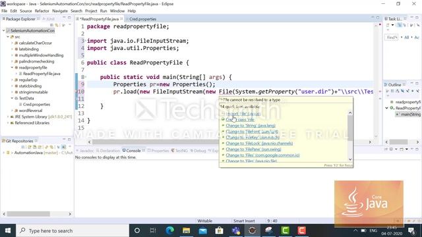422x237 pixels.
Task: Select ReadPropertyFile class in Outline
Action: [407, 108]
